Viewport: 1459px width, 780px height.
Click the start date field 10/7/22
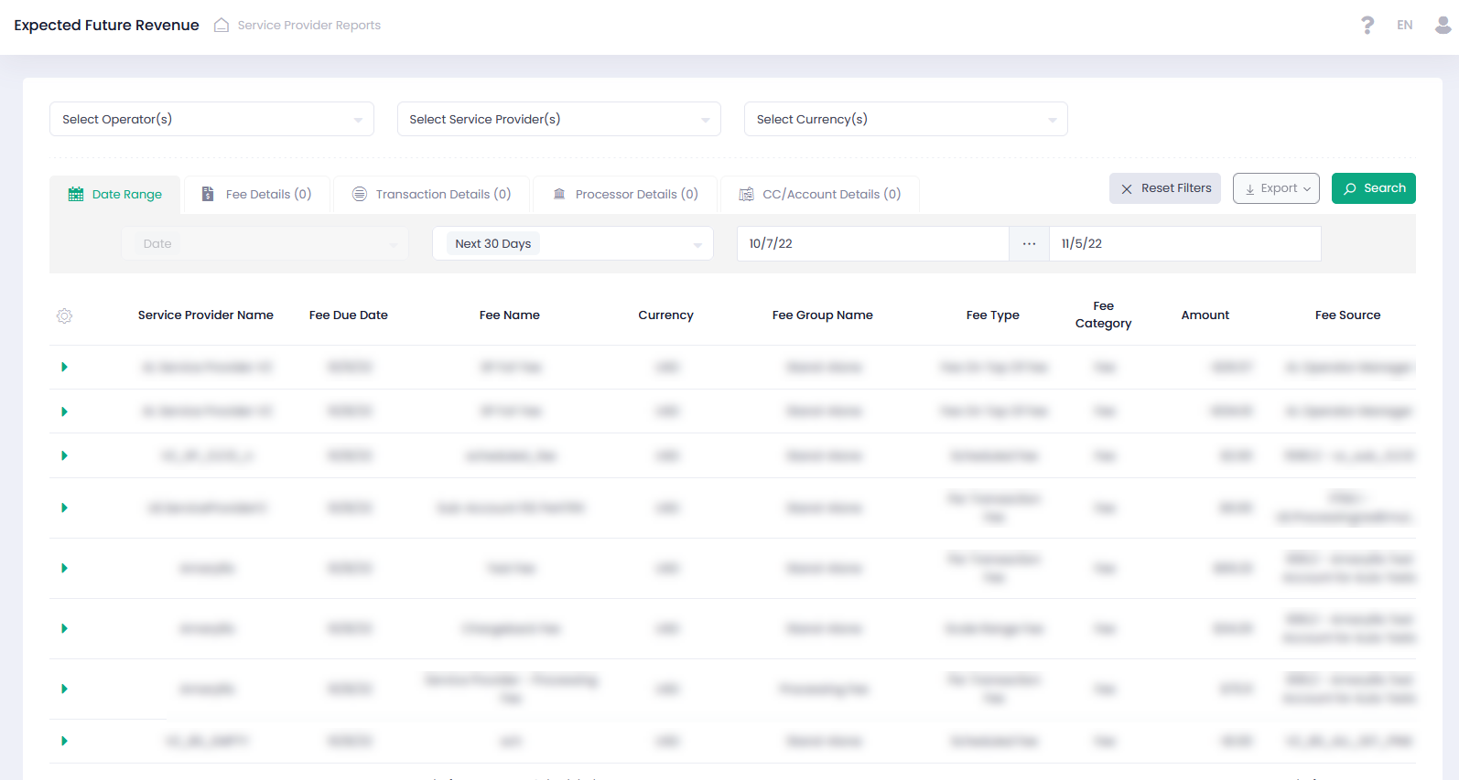(x=872, y=244)
